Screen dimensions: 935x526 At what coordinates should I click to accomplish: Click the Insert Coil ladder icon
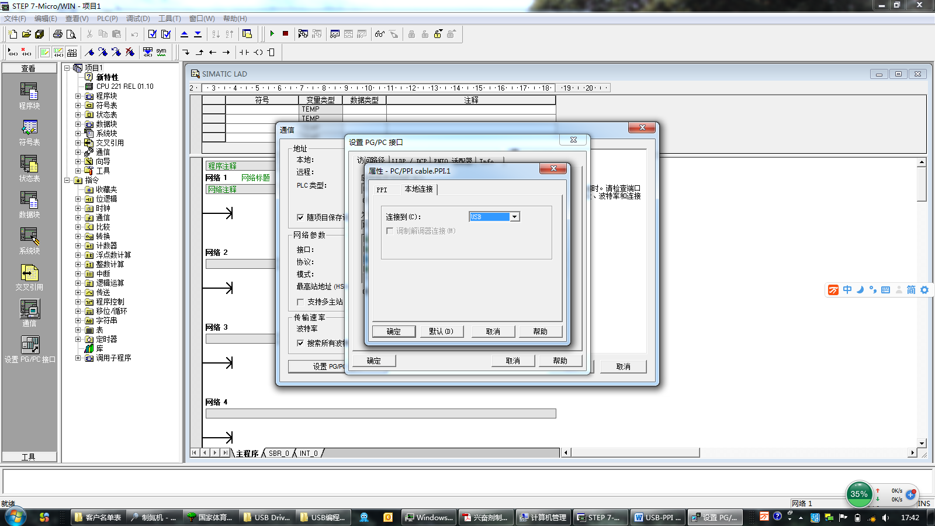[x=258, y=52]
